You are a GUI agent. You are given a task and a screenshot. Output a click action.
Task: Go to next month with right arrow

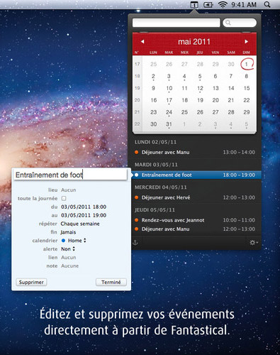247,42
